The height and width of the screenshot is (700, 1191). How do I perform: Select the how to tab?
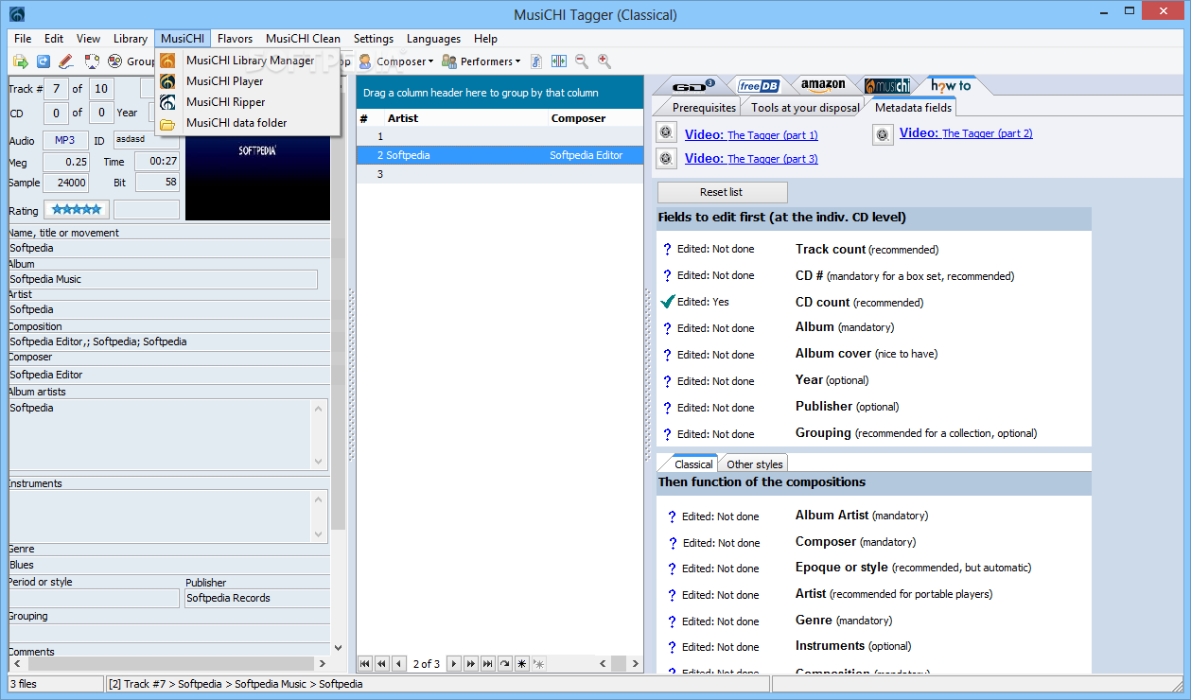click(952, 85)
